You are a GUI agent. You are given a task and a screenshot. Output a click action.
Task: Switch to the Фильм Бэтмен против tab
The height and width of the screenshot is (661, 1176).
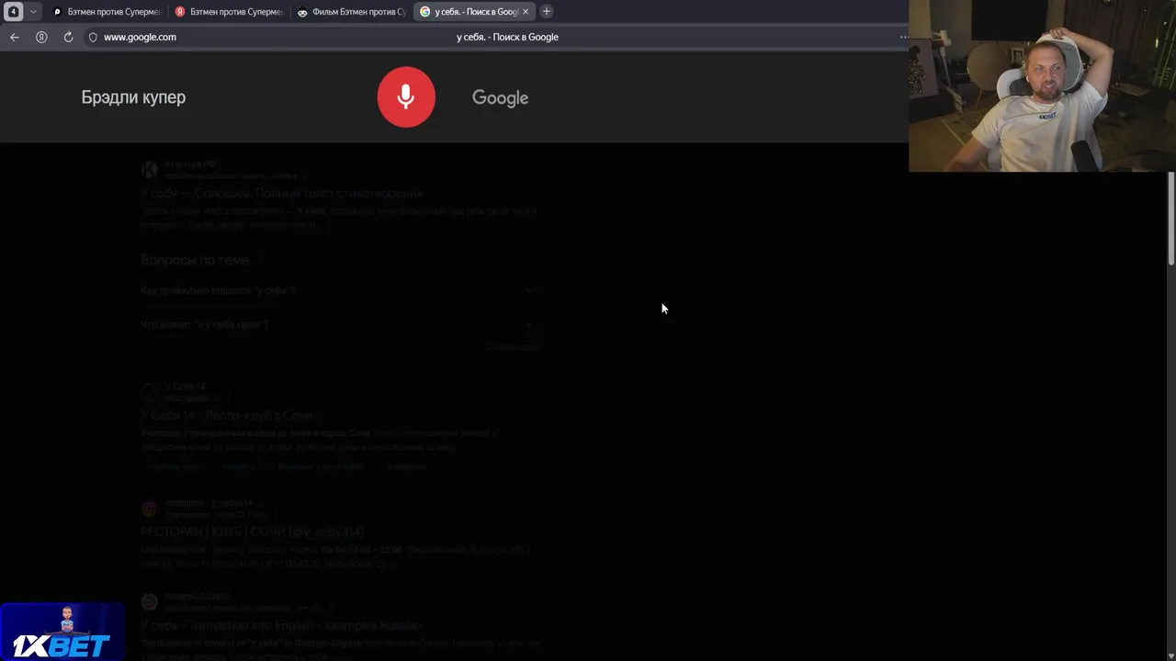(351, 12)
